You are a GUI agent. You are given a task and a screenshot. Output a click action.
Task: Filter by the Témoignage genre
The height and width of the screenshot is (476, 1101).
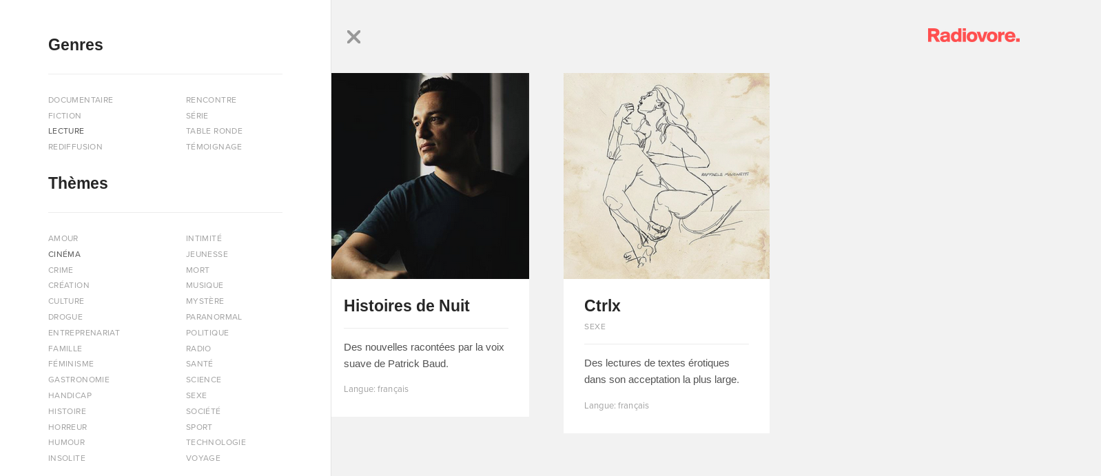[x=214, y=147]
